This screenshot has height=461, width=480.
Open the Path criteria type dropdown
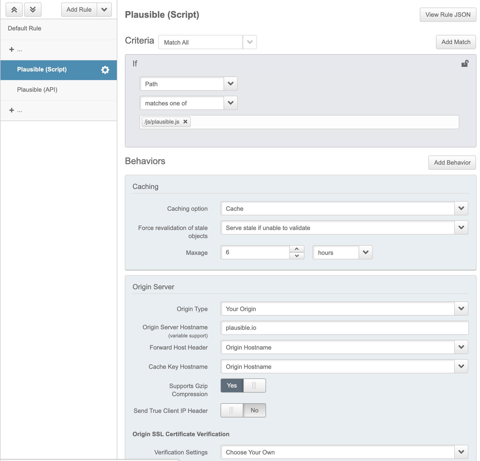pos(188,84)
